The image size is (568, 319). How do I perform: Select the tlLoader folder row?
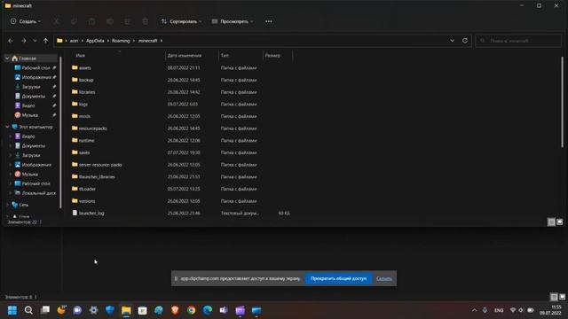click(x=87, y=189)
